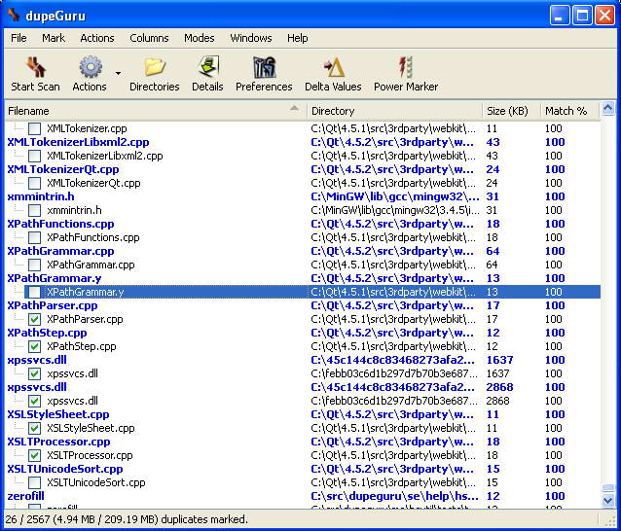Click bold size value 2868

499,387
